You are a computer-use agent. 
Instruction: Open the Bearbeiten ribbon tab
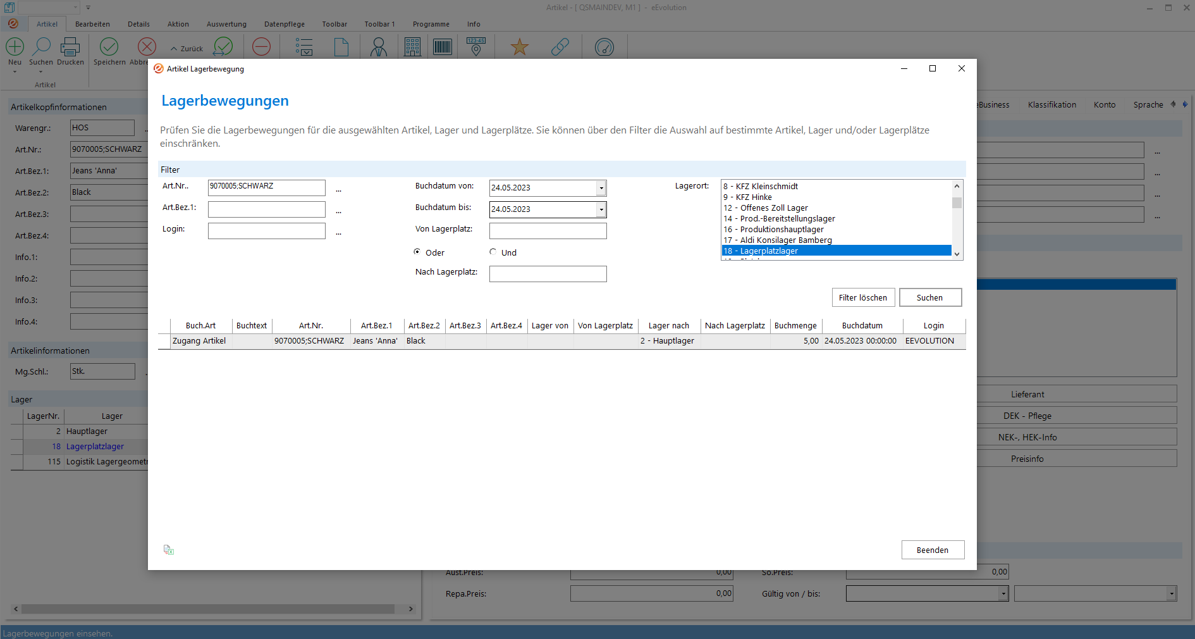click(x=92, y=24)
